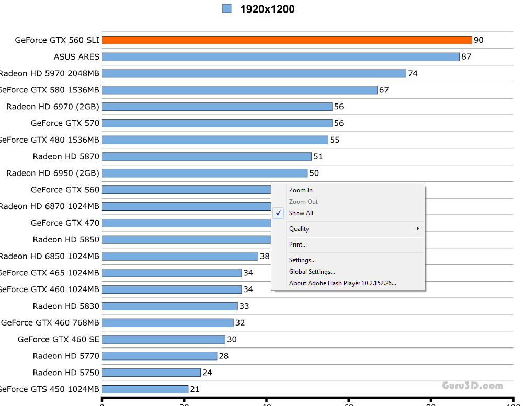The image size is (524, 406).
Task: Click the GeForce GTX 460 SE label
Action: [59, 339]
